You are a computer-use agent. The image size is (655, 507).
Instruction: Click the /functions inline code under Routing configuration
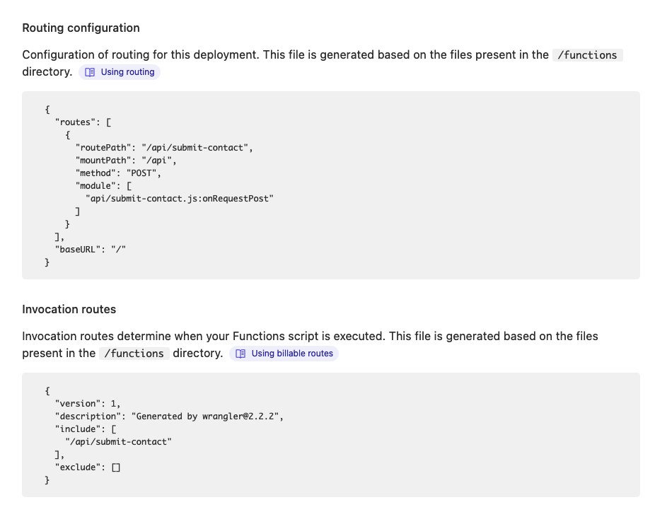point(588,54)
